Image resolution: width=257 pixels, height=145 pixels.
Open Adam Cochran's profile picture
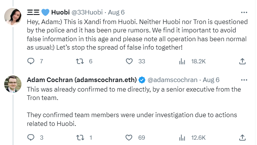tap(13, 84)
